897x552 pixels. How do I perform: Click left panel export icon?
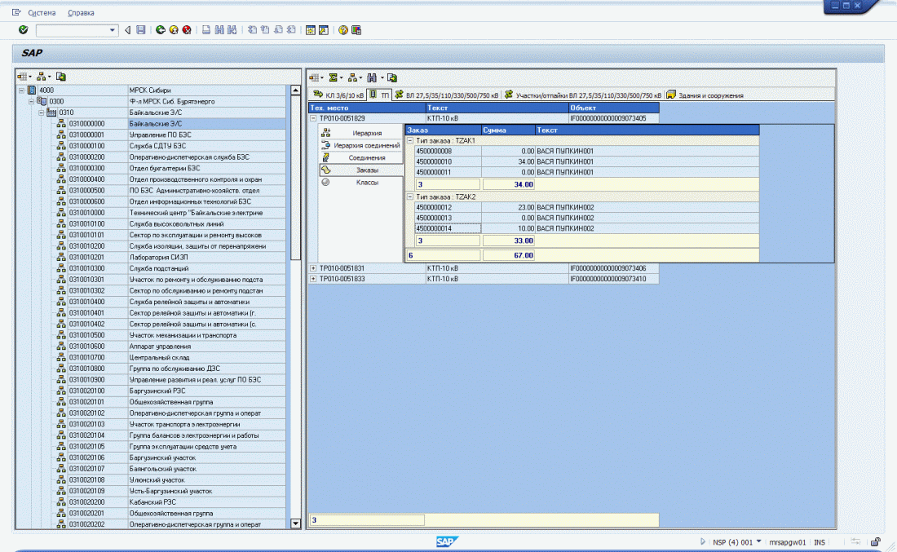(61, 76)
